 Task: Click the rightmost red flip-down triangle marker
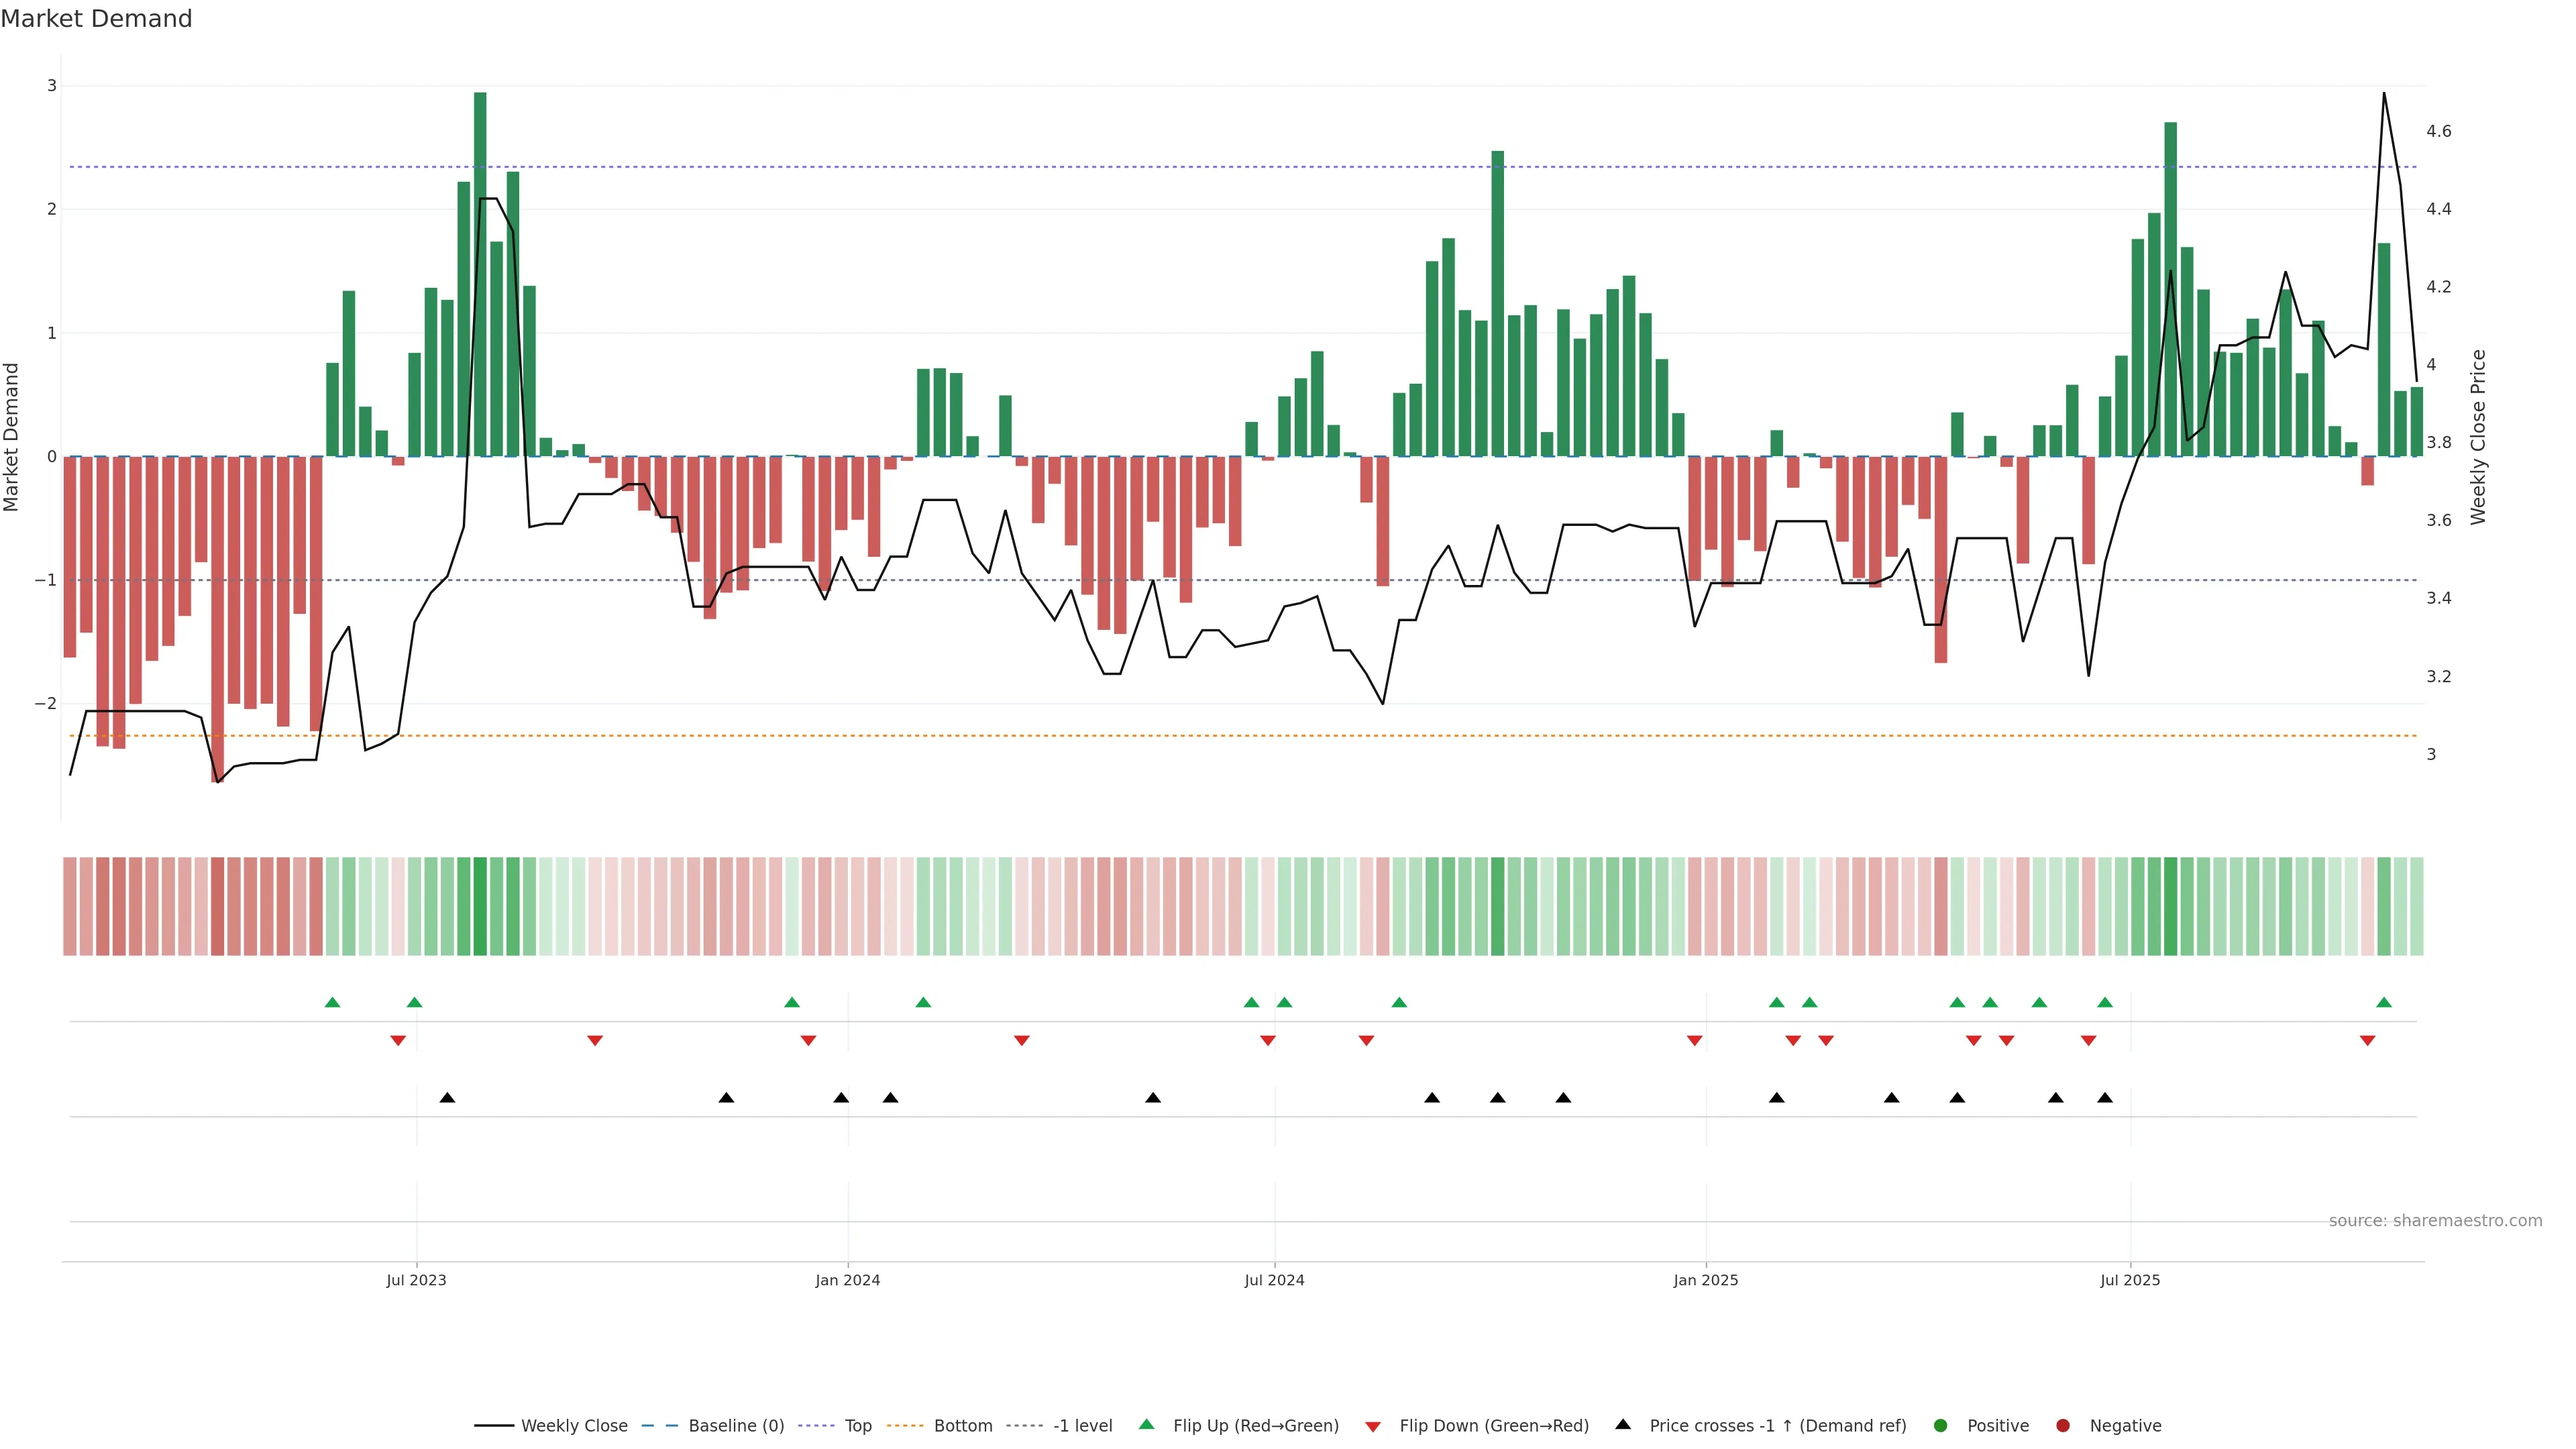coord(2367,1041)
